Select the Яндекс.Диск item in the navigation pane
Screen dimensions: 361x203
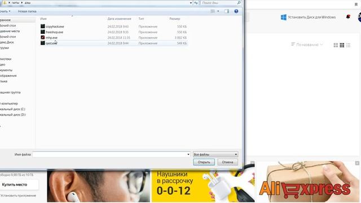[7, 42]
